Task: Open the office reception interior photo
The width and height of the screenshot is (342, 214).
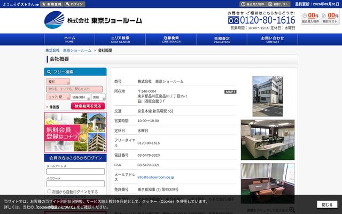Action: tap(267, 140)
